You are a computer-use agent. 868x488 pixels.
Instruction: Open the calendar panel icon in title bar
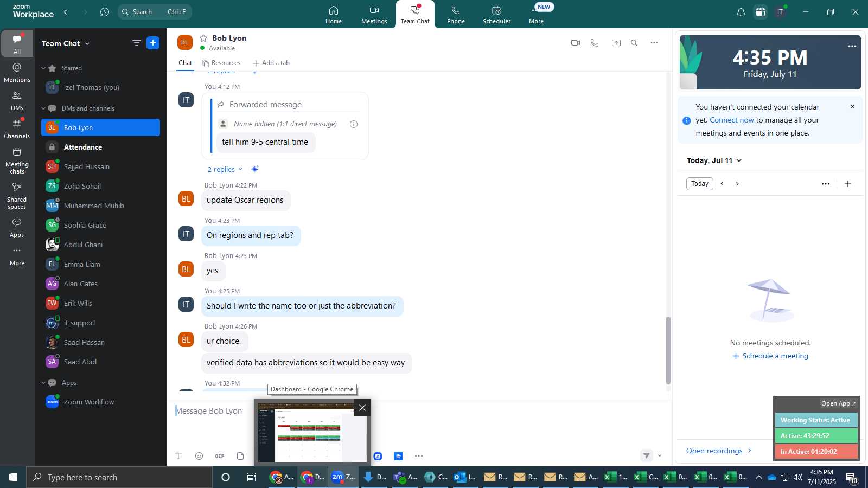(761, 12)
